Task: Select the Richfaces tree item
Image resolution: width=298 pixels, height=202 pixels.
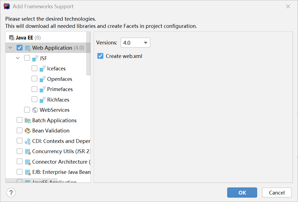Action: click(x=58, y=100)
